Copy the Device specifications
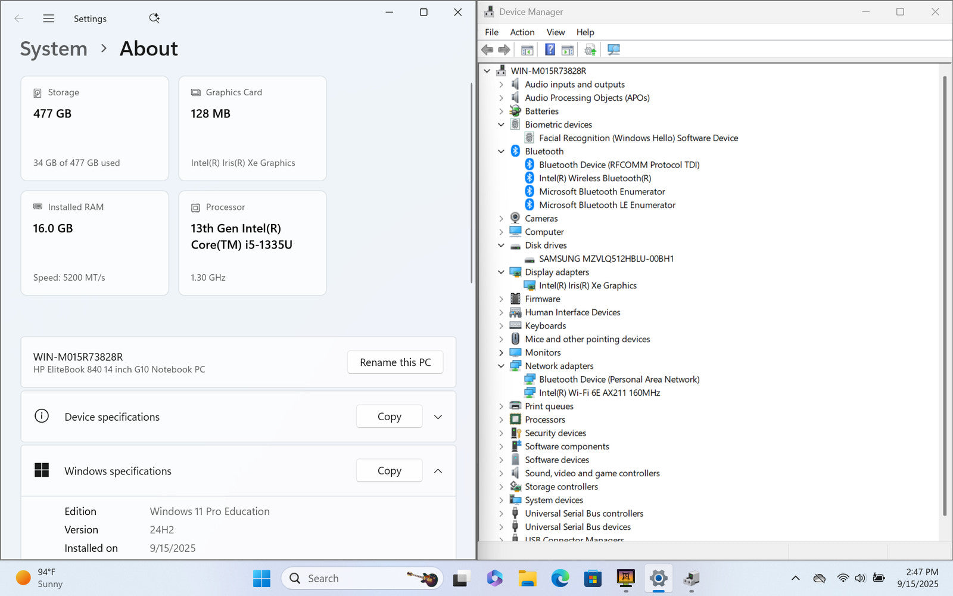 pos(389,417)
